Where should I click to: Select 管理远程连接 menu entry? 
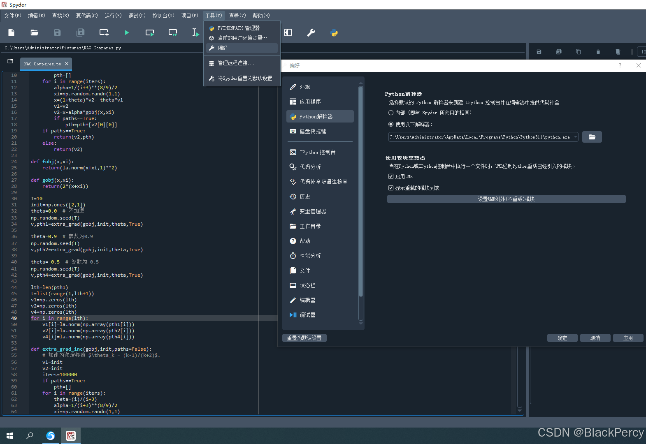point(242,63)
